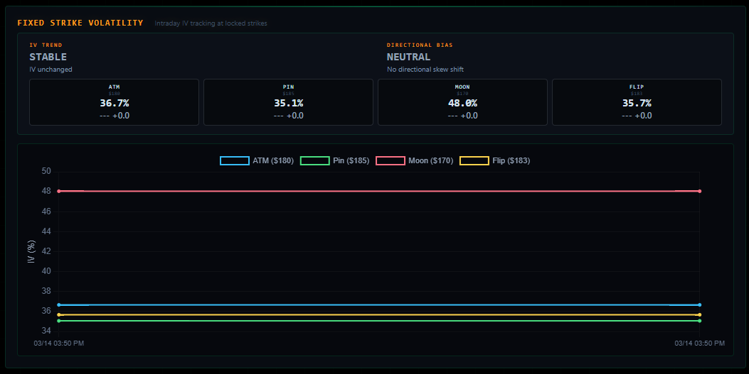The height and width of the screenshot is (374, 749).
Task: Click the '--- +0.0' change in ATM card
Action: [115, 115]
